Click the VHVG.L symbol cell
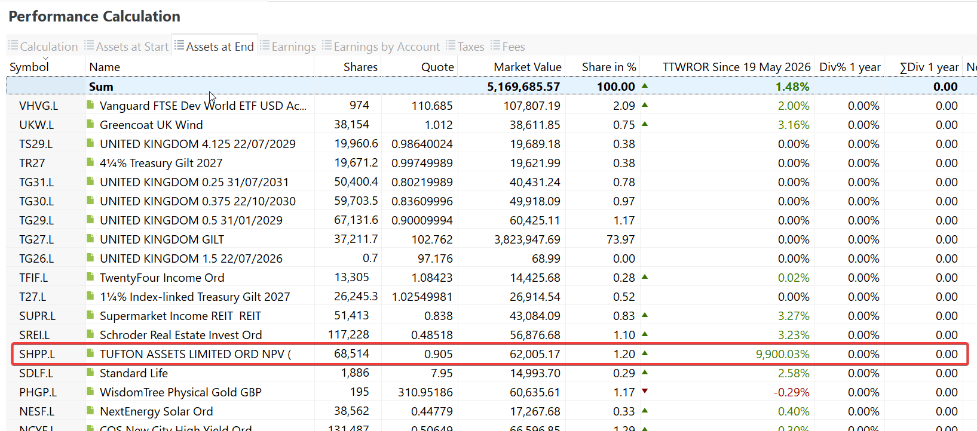Viewport: 977px width, 431px height. (x=39, y=106)
